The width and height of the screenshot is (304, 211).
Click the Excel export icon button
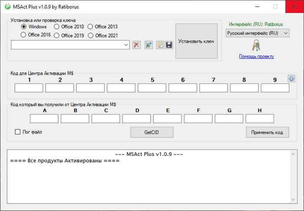[149, 45]
